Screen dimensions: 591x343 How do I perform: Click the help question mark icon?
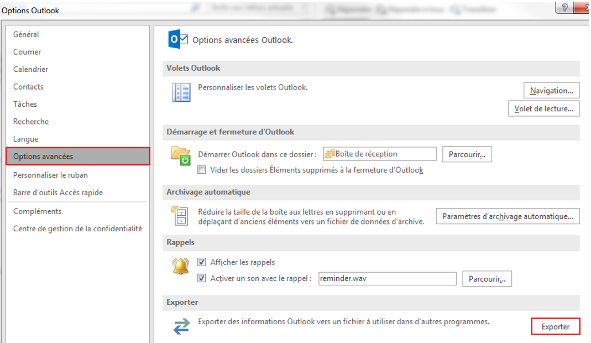564,8
